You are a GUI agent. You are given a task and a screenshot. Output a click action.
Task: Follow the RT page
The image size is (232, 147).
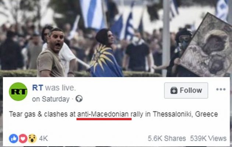pos(186,90)
